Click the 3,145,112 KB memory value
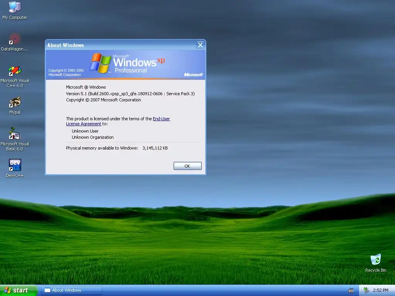 tap(155, 148)
